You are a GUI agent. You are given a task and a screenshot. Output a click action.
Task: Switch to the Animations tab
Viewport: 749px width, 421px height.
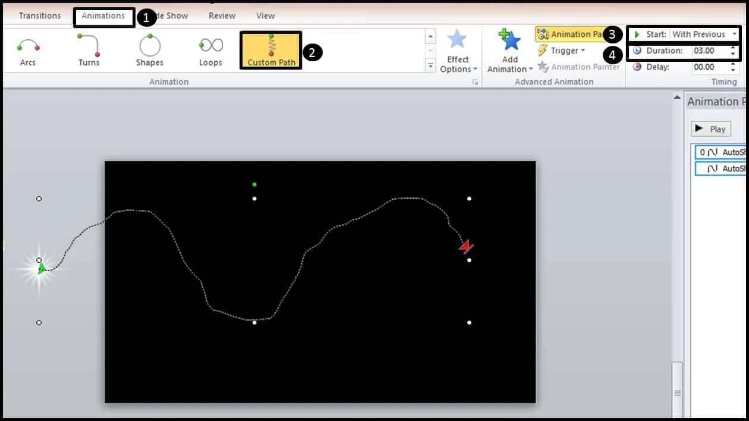(103, 16)
